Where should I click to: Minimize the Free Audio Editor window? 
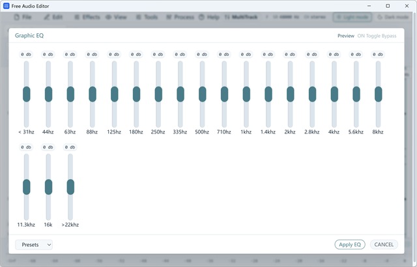click(x=369, y=6)
